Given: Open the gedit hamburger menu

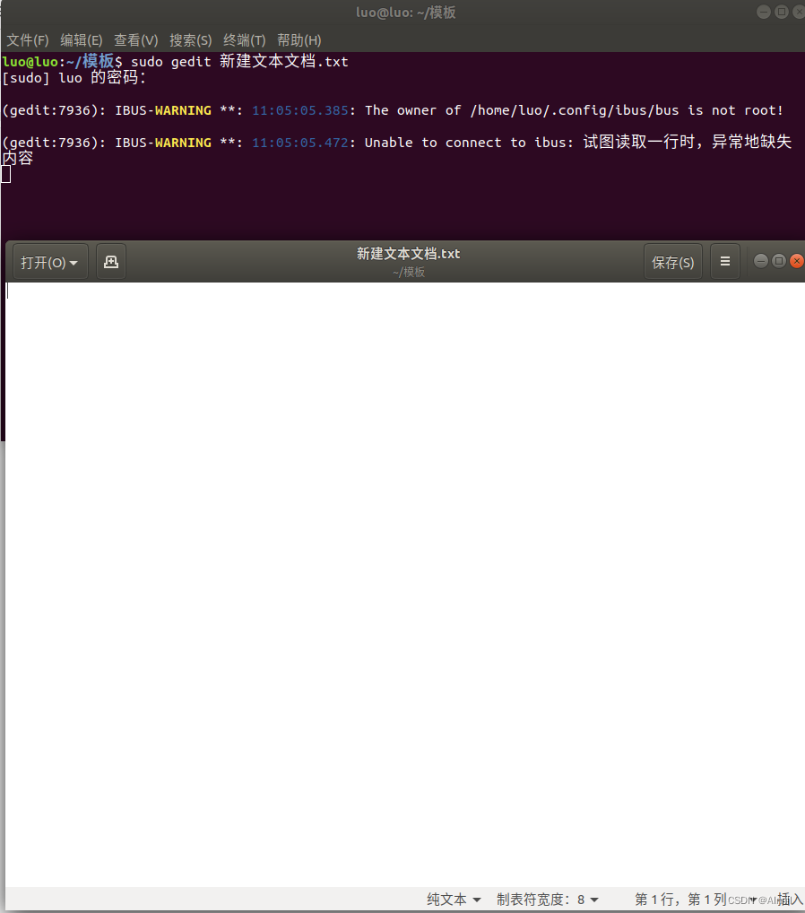Looking at the screenshot, I should [724, 261].
